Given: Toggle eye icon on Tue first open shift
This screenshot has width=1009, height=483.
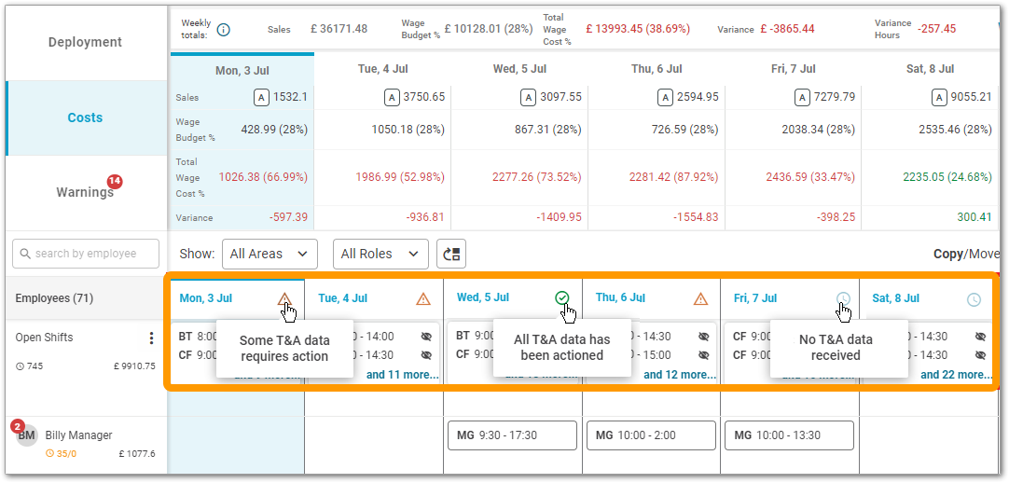Looking at the screenshot, I should coord(426,337).
